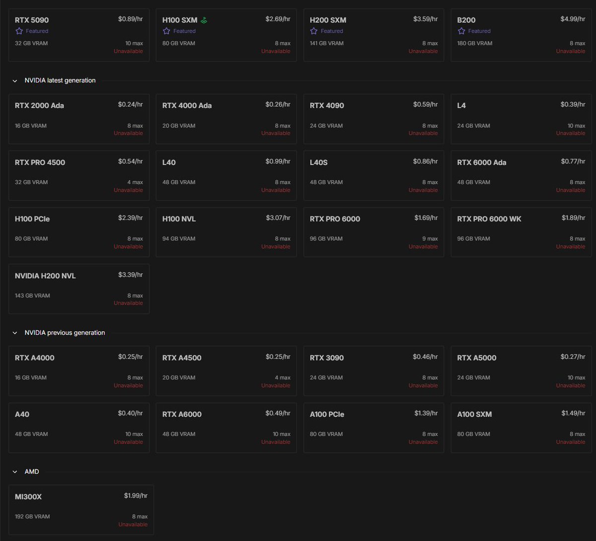Collapse the NVIDIA latest generation section
The image size is (596, 541).
click(15, 80)
